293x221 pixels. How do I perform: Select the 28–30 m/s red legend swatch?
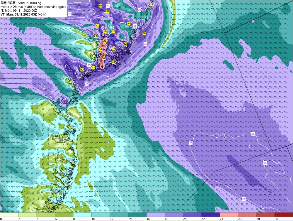pos(265,215)
